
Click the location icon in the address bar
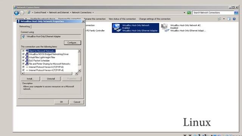click(29, 12)
